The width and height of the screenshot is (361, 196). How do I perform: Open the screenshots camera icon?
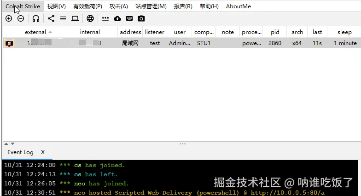[141, 18]
